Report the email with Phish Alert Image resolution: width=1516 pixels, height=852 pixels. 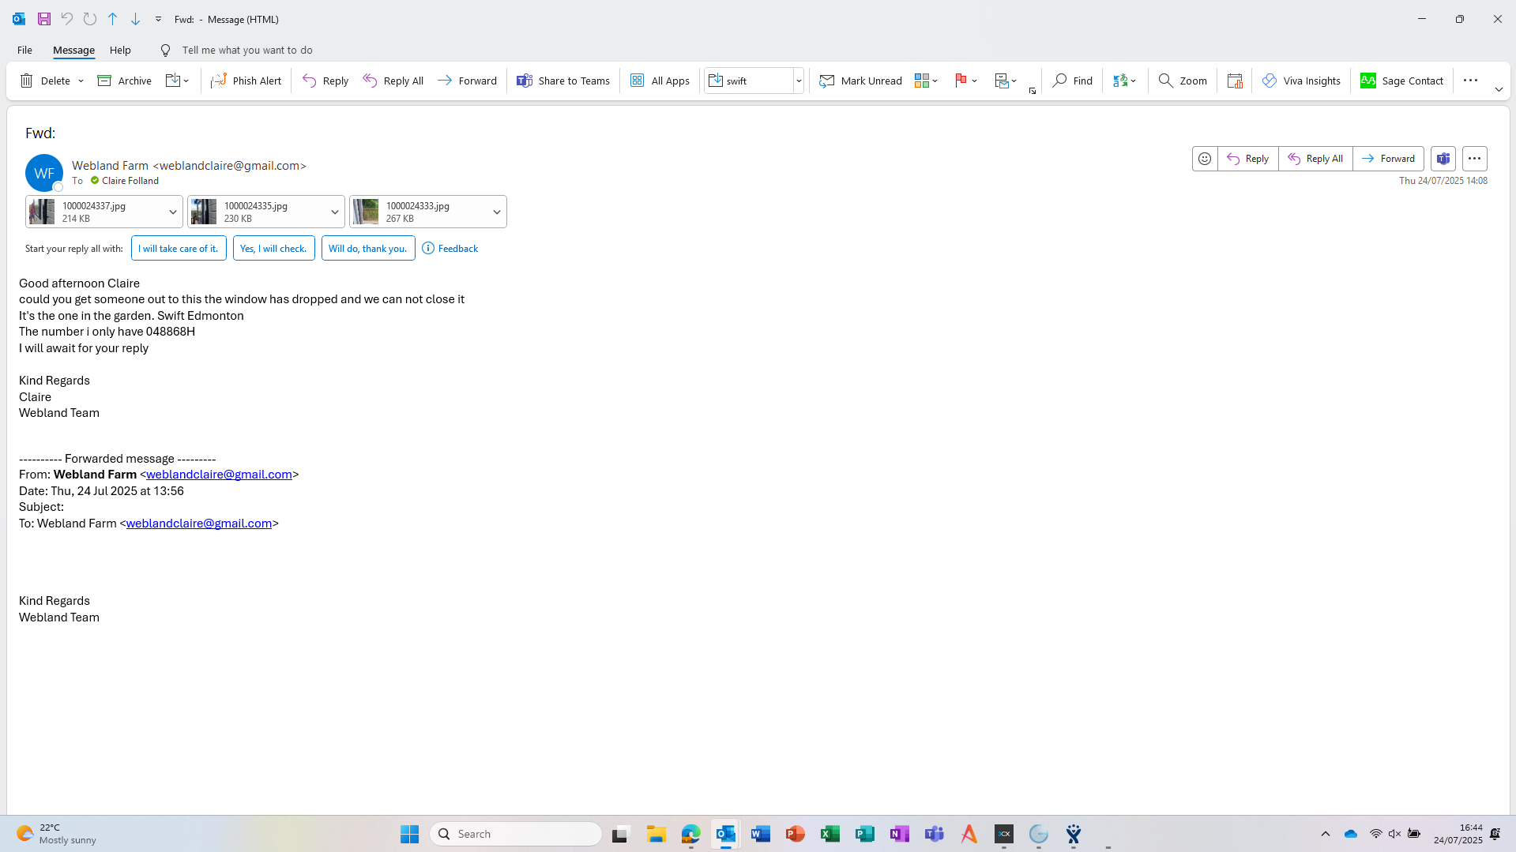pyautogui.click(x=246, y=81)
